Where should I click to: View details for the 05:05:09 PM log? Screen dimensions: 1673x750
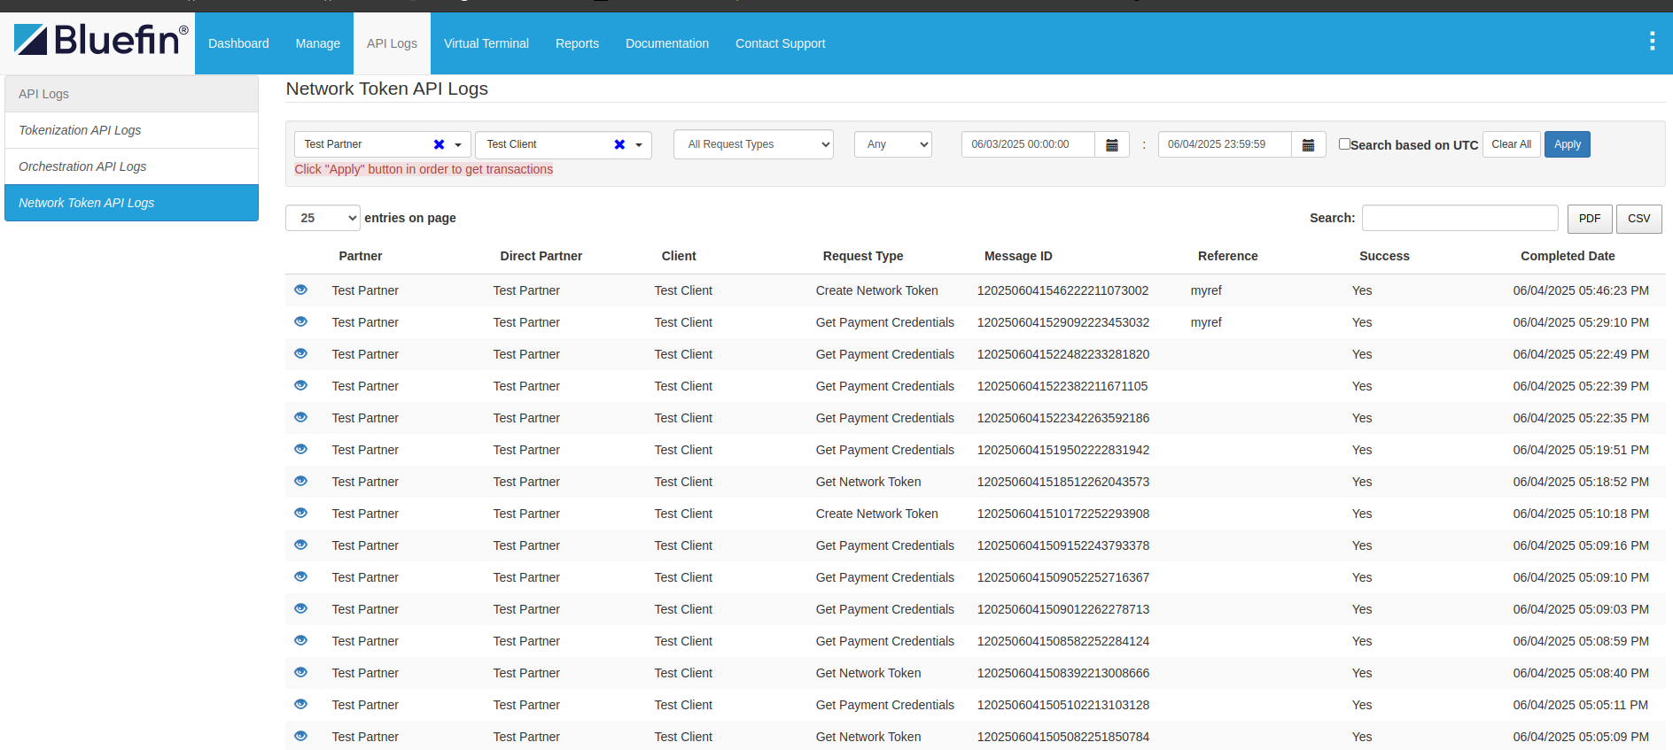pyautogui.click(x=300, y=736)
